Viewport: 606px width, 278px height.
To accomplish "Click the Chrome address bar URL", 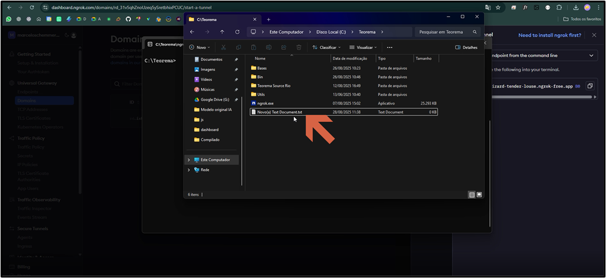I will click(132, 7).
